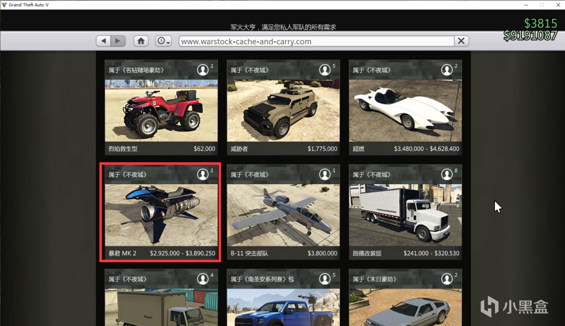Viewport: 565px width, 326px height.
Task: Close the Grand Theft Auto V window
Action: coord(558,5)
